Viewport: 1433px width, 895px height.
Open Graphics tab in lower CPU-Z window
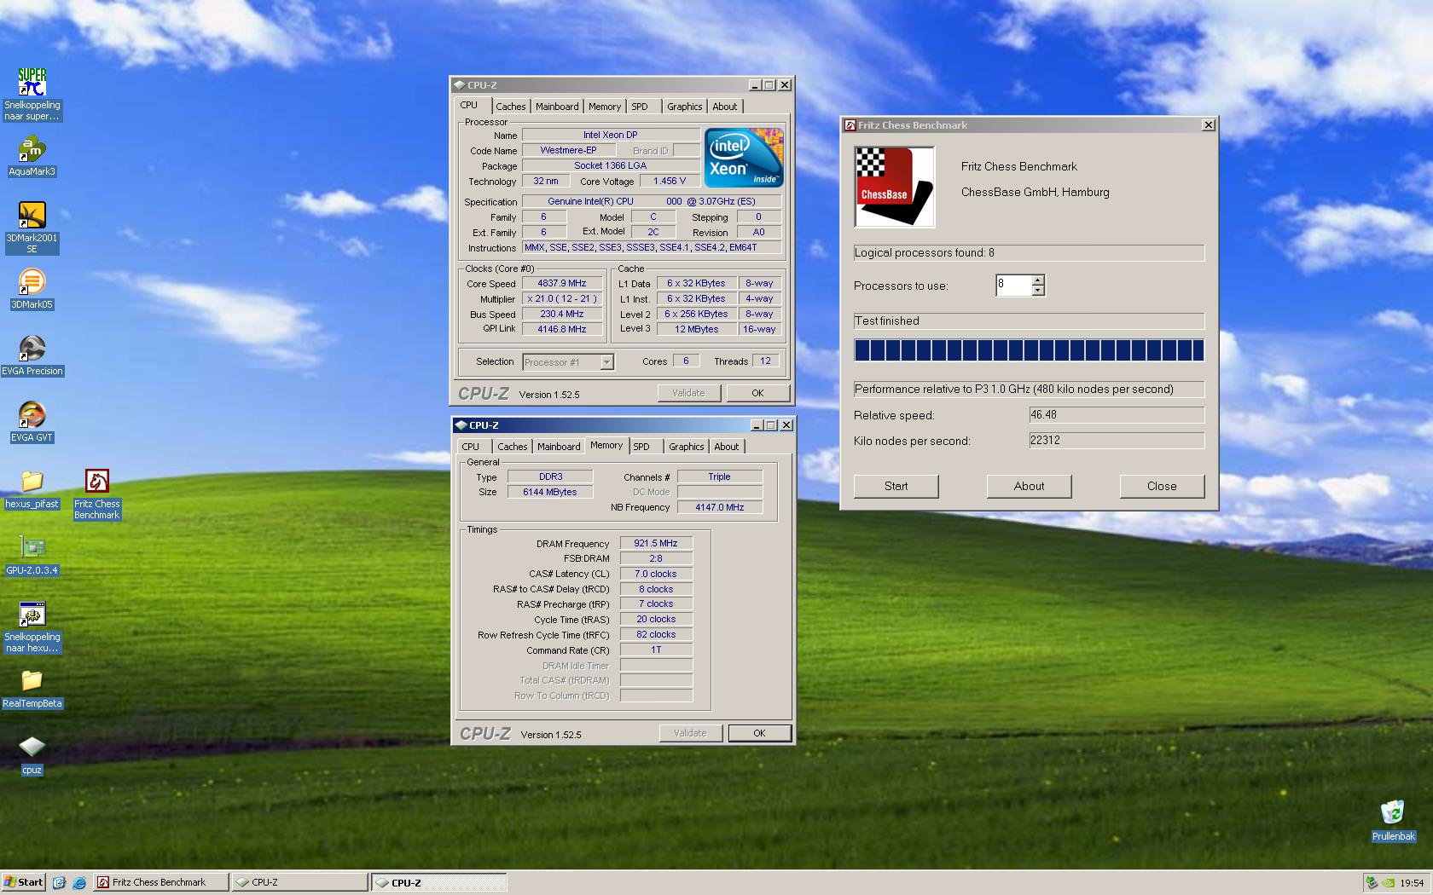pyautogui.click(x=687, y=447)
